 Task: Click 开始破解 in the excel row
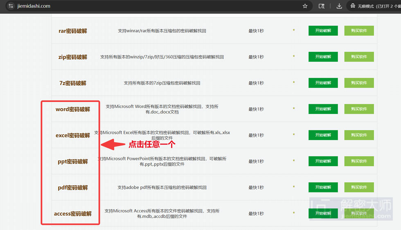pos(323,135)
